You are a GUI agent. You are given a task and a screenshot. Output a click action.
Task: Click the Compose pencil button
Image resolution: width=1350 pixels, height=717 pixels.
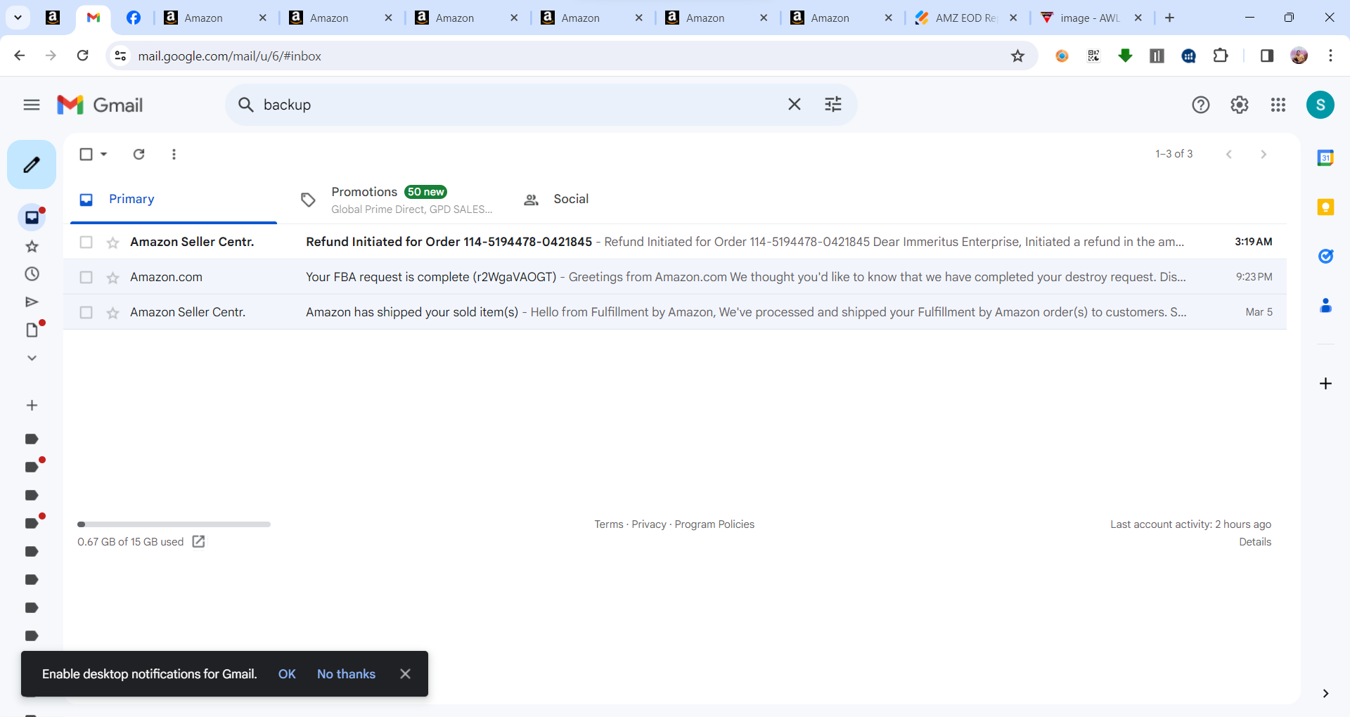(x=32, y=164)
